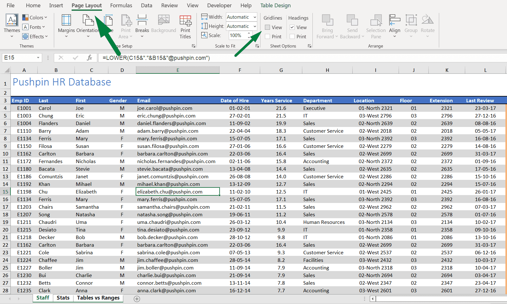Open the Sheet Options dialog launcher
Screen dimensions: 507x304
(x=309, y=46)
